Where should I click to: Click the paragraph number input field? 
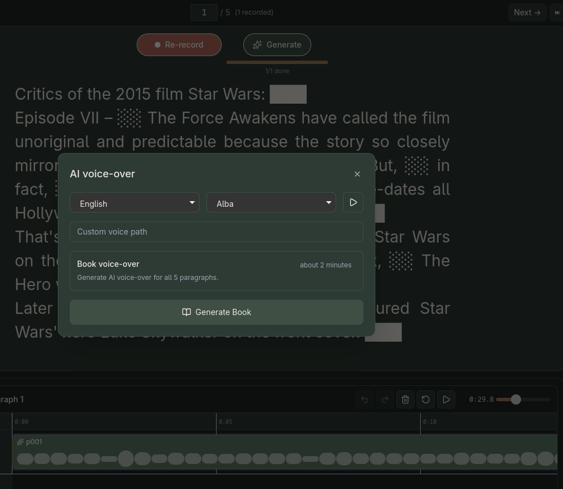click(x=204, y=12)
